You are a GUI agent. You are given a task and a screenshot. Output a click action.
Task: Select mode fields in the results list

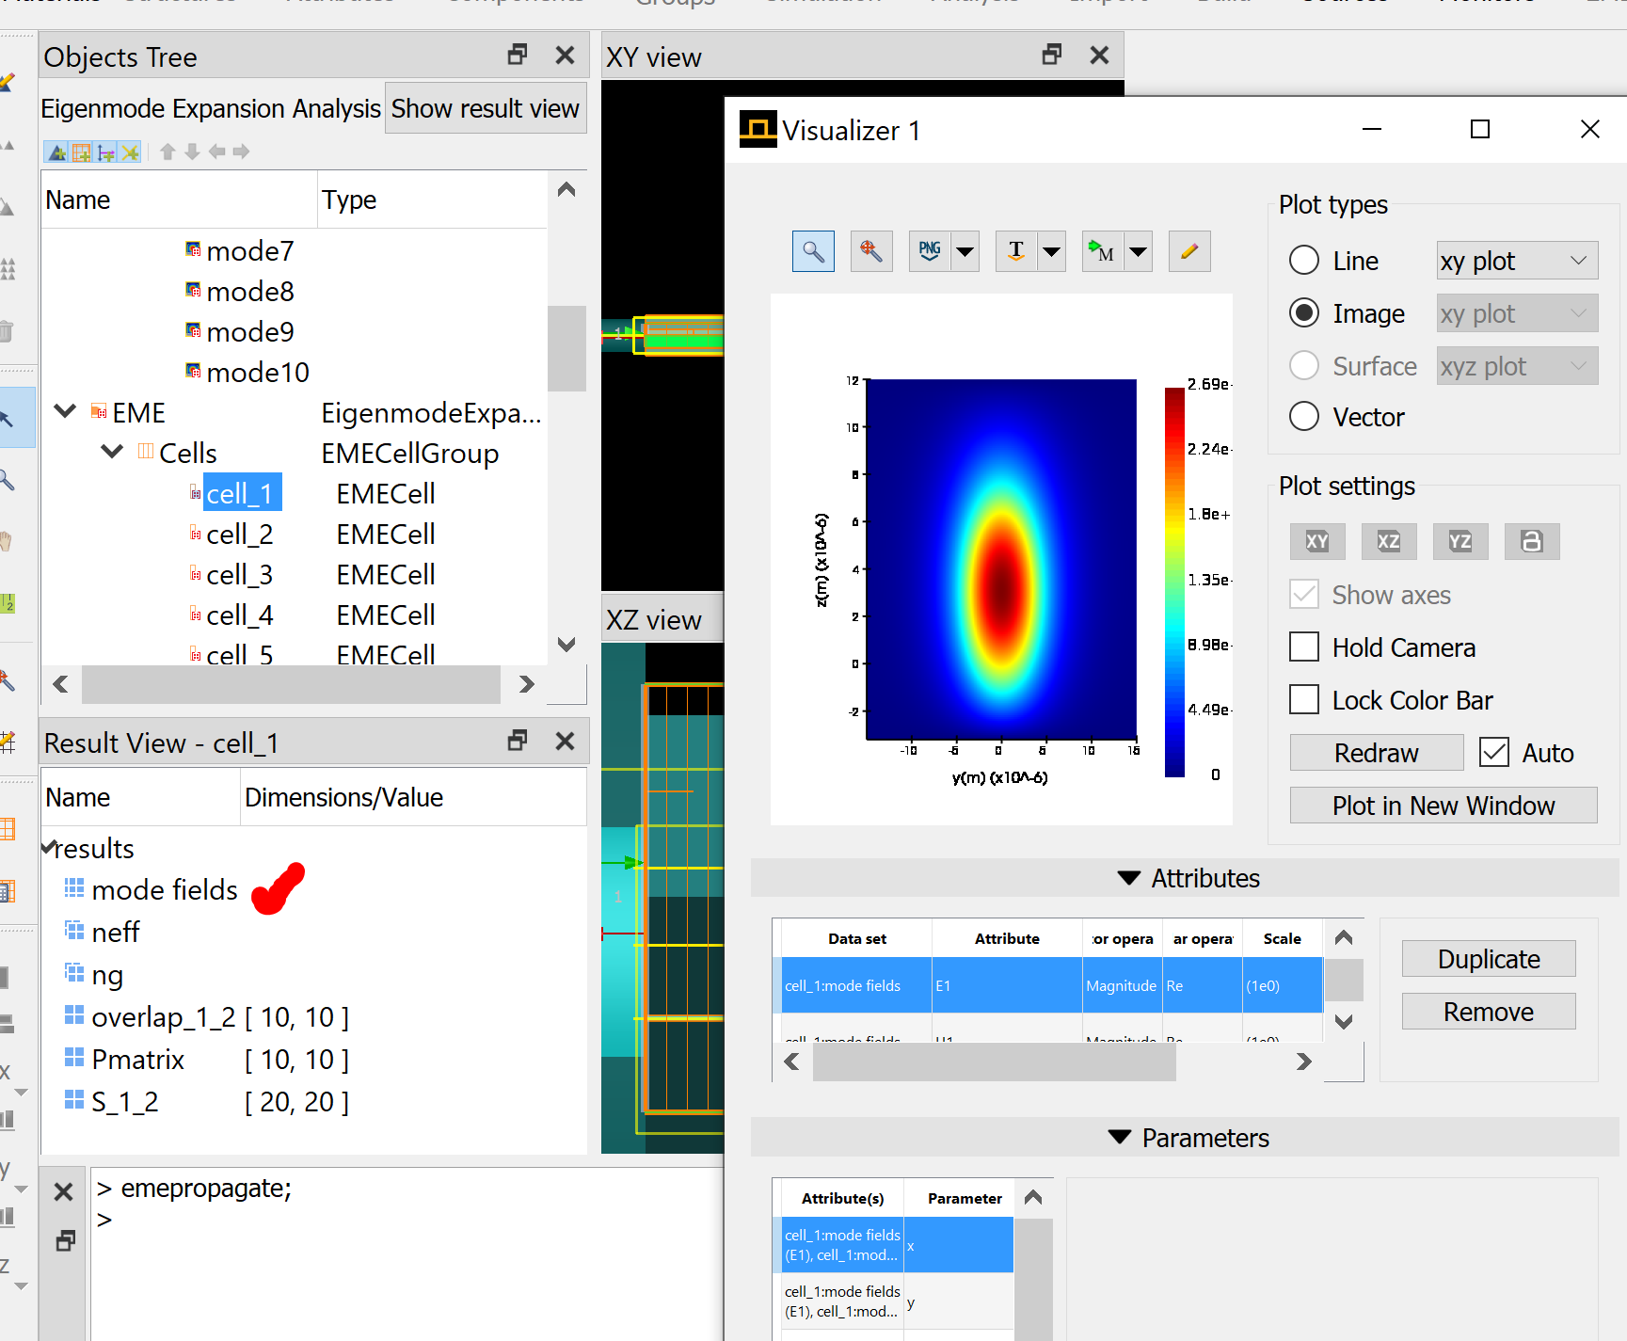(x=164, y=890)
